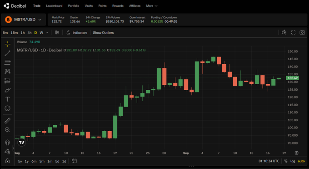Select the trend line drawing tool

click(x=7, y=53)
